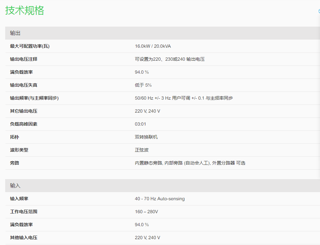Screen dimensions: 320x245
Task: Click the blue icon at top right edge
Action: 319,11
